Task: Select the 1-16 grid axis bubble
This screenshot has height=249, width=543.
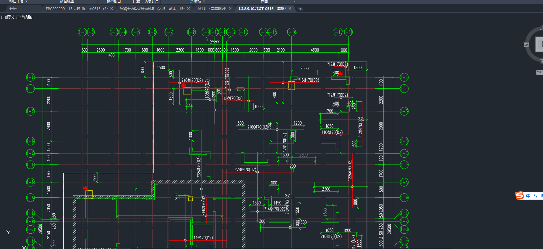Action: point(292,32)
